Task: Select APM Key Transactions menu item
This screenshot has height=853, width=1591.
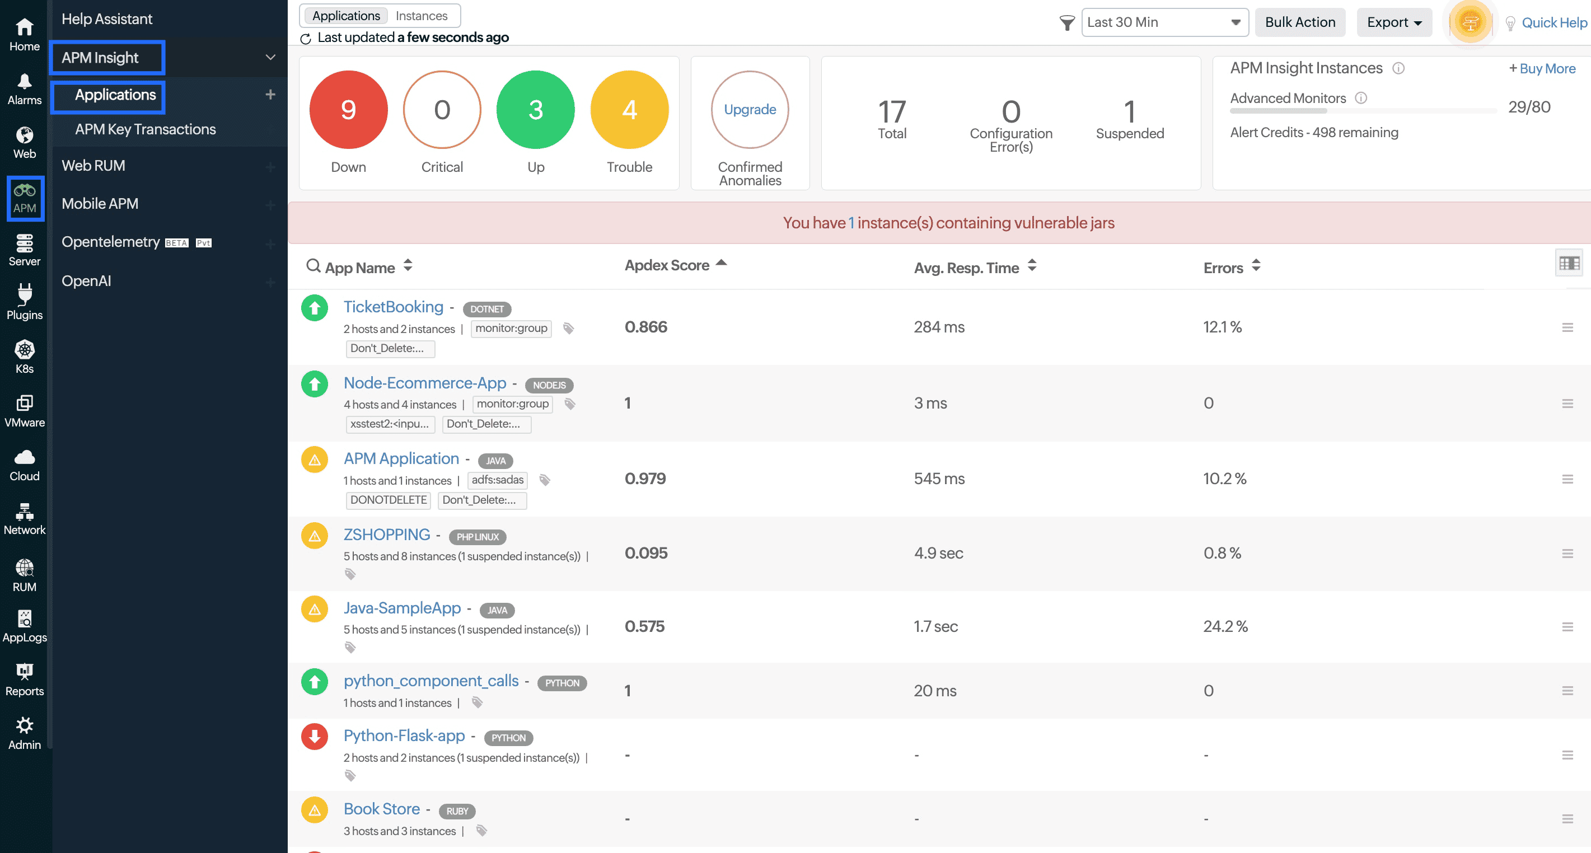Action: click(x=145, y=129)
